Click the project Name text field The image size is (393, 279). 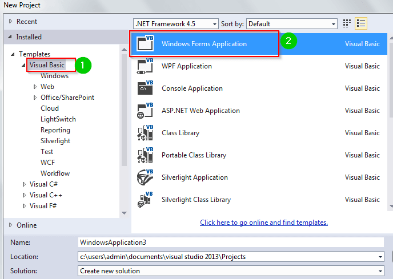click(228, 242)
